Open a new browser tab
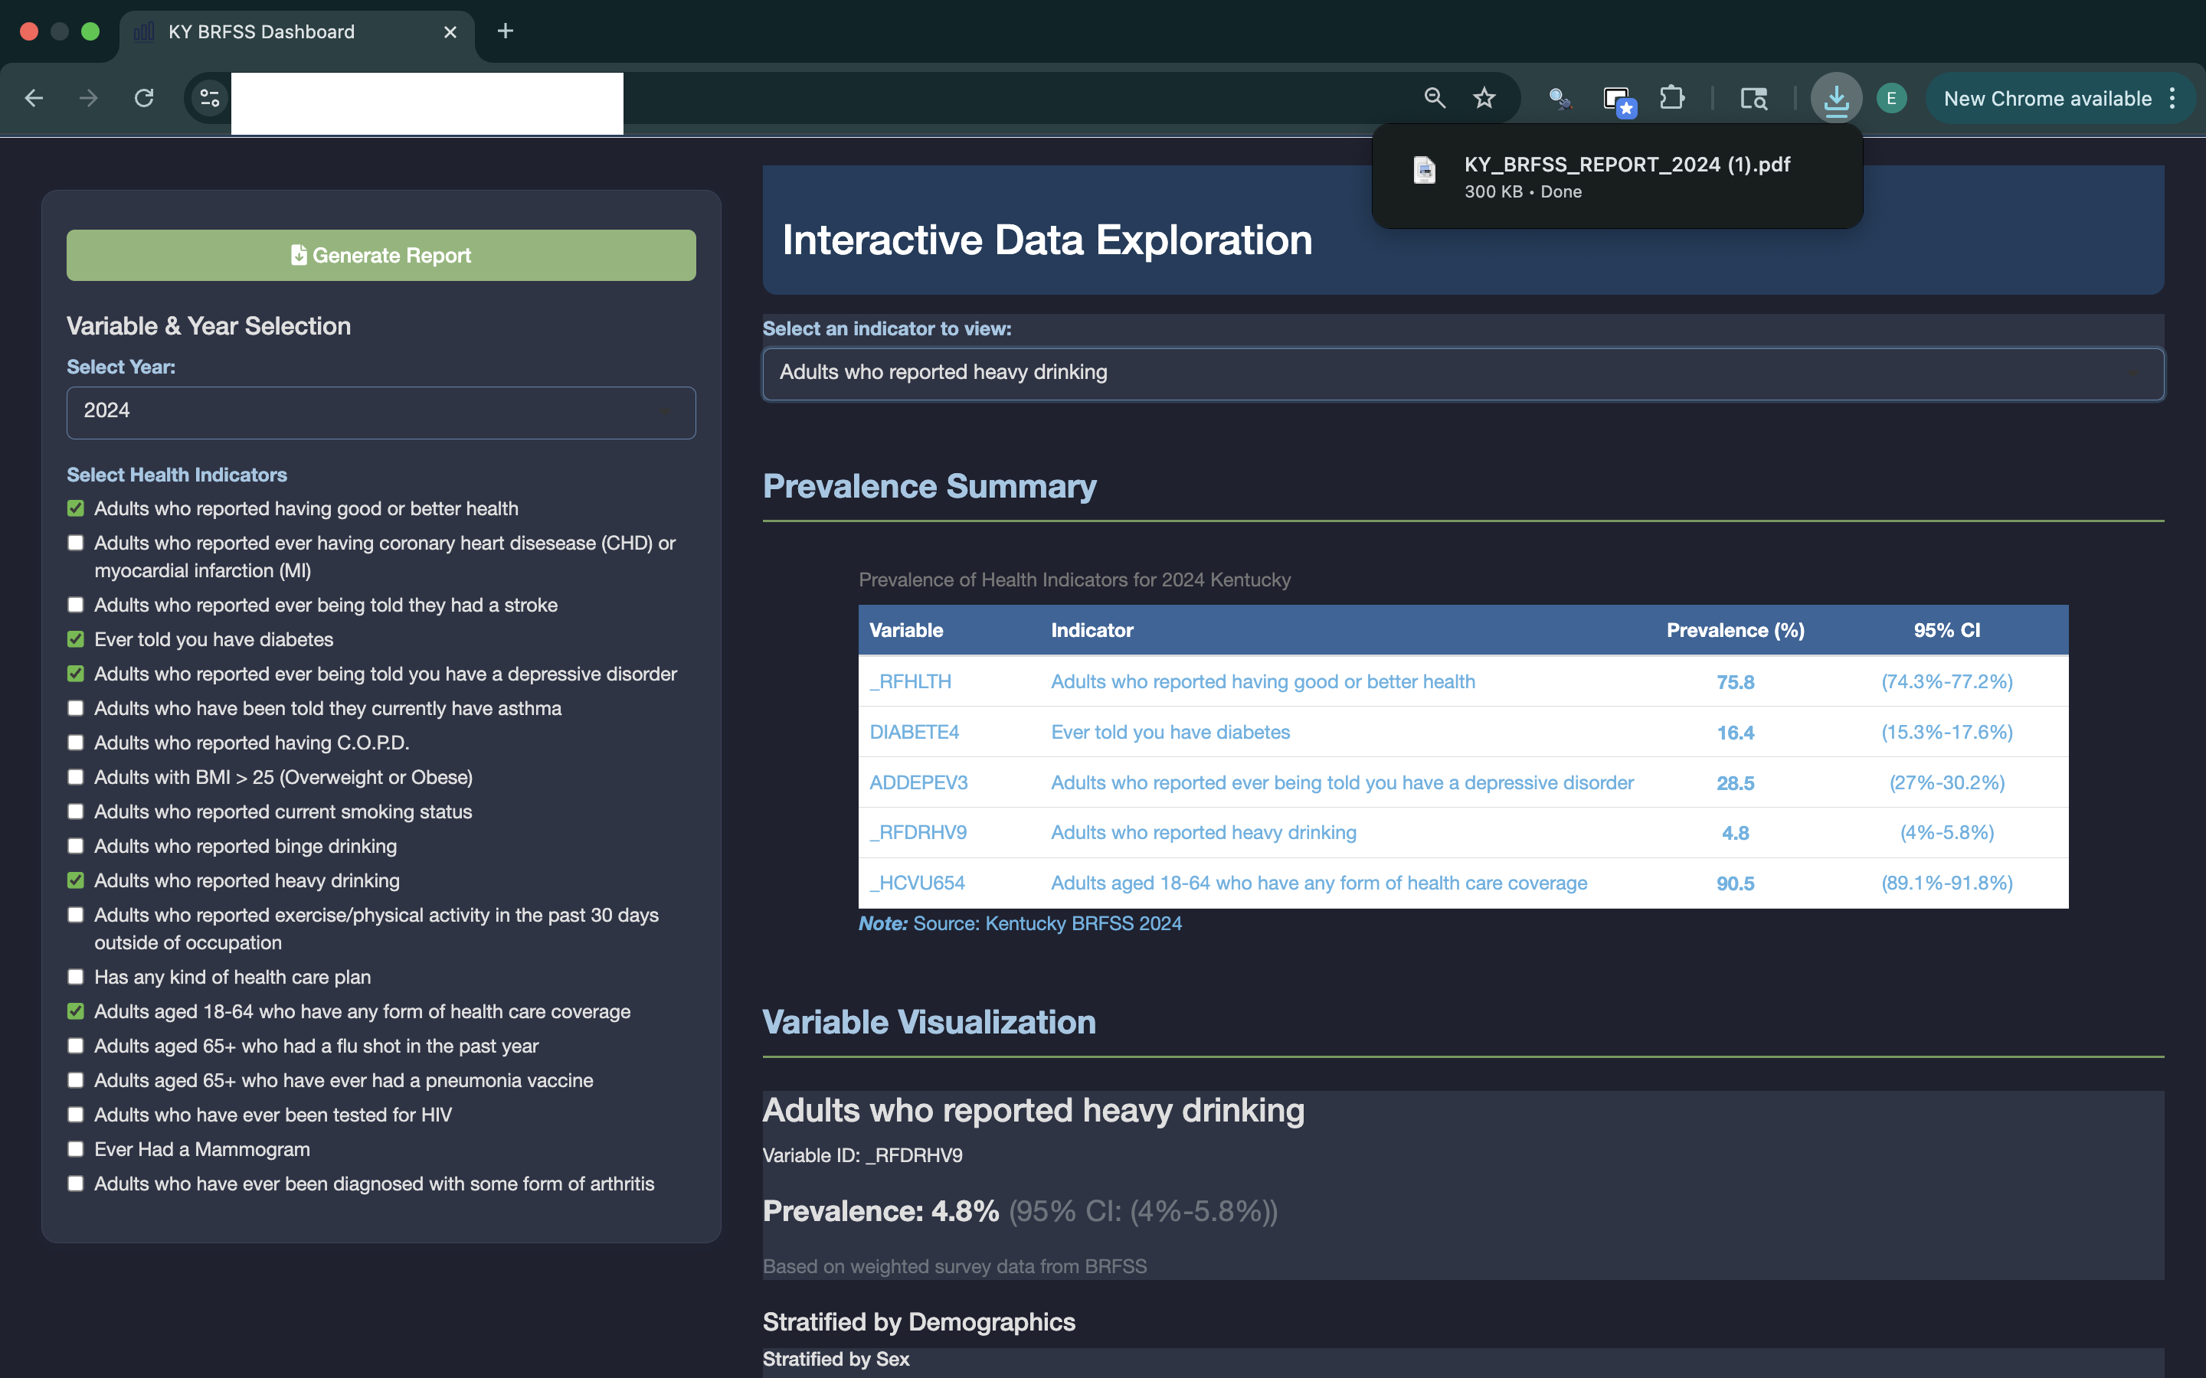This screenshot has width=2206, height=1378. tap(506, 31)
